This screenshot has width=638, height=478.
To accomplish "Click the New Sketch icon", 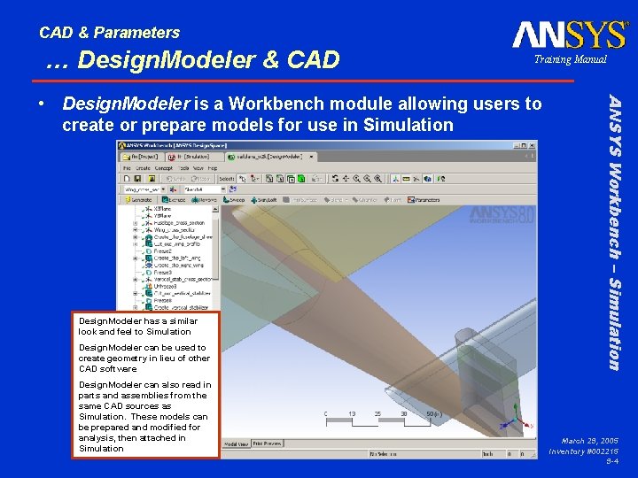I will [233, 189].
